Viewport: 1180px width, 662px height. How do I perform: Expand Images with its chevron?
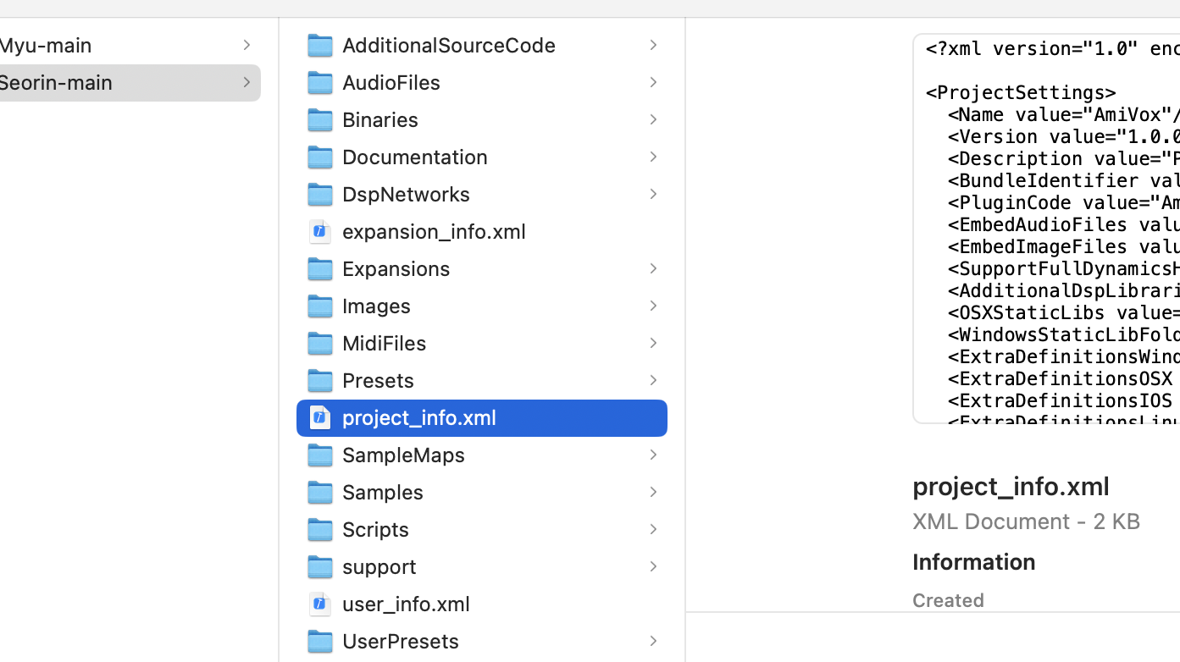coord(653,306)
